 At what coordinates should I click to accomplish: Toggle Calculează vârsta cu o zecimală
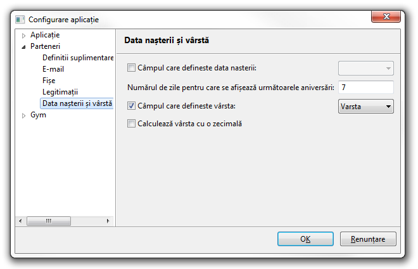(132, 124)
